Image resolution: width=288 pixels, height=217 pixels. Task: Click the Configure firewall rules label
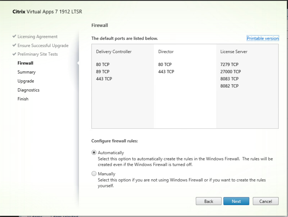tap(115, 141)
